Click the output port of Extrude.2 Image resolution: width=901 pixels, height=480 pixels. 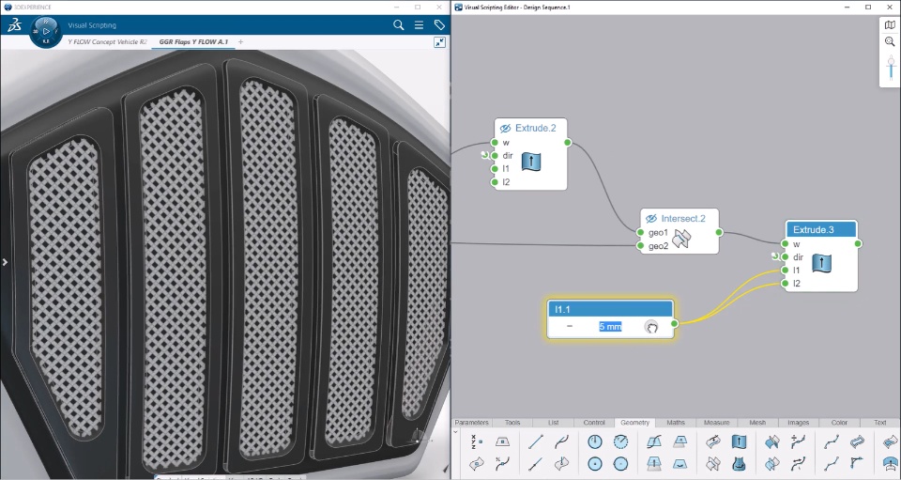tap(568, 143)
